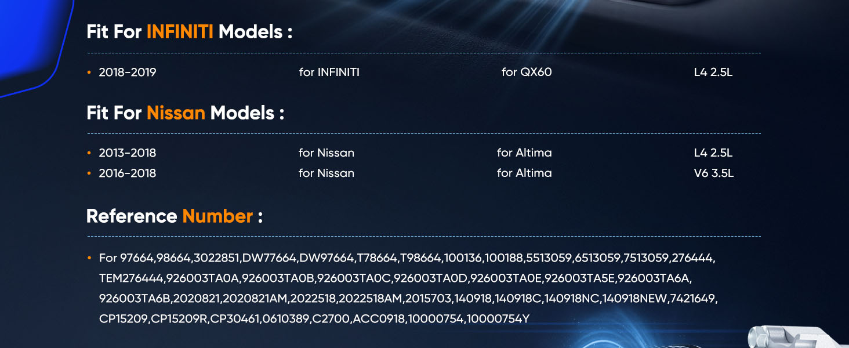Select the V6 3.5L engine text

714,173
